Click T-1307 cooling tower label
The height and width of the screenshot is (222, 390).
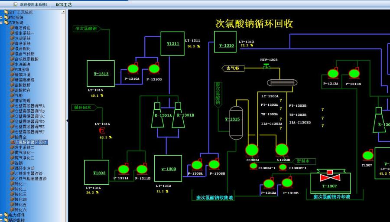point(330,186)
